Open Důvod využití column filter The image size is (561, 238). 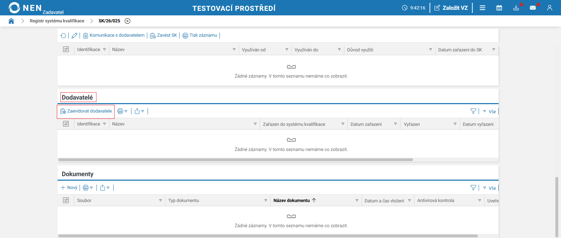(431, 50)
